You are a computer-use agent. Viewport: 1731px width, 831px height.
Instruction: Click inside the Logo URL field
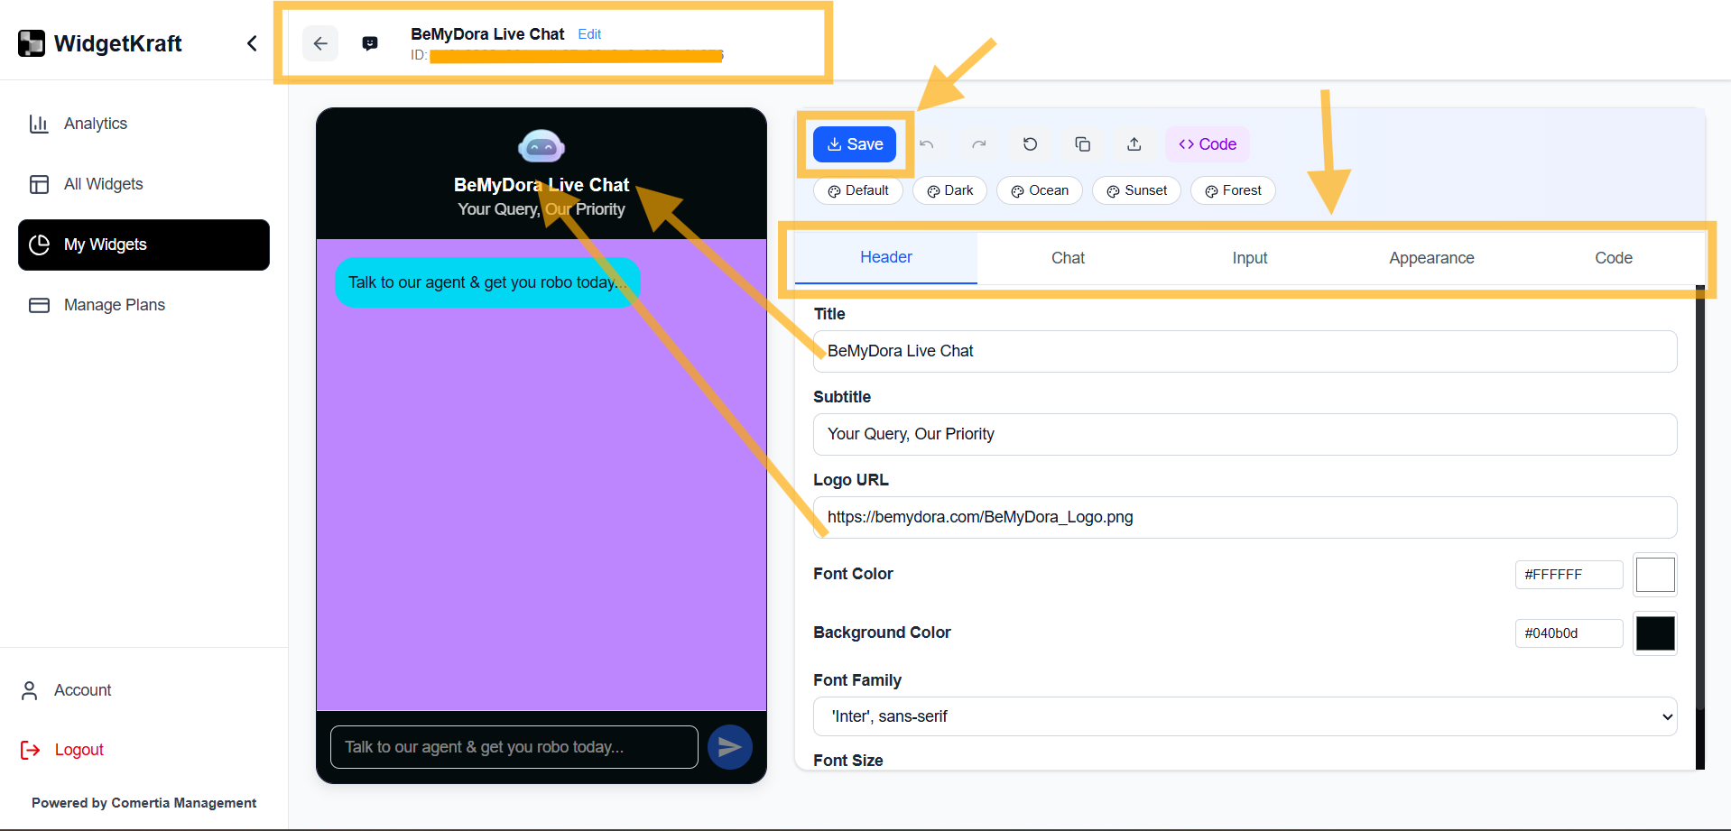(x=1244, y=517)
